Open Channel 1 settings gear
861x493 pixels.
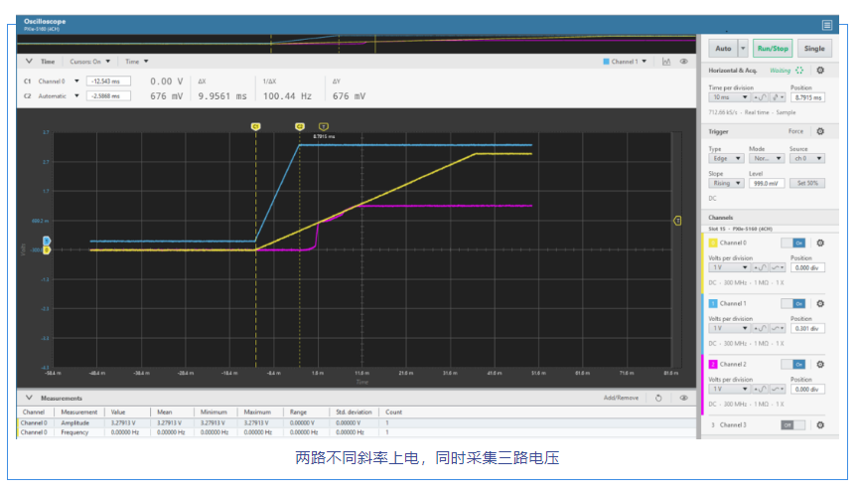click(x=820, y=303)
